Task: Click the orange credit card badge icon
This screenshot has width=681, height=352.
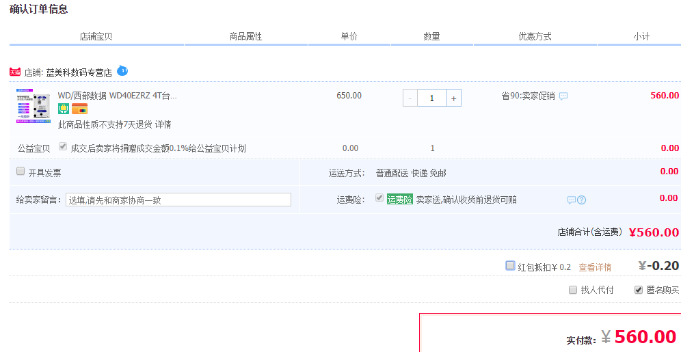Action: click(x=79, y=109)
